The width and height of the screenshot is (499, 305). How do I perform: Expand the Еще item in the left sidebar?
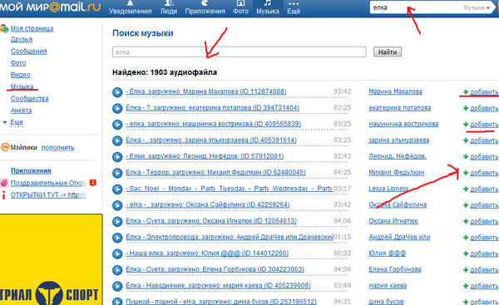17,122
